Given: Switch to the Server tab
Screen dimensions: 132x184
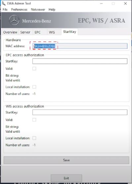Looking at the screenshot, I should coord(25,32).
